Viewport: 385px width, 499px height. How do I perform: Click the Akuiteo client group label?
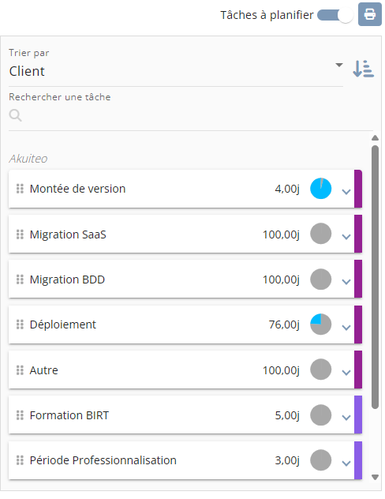(28, 159)
